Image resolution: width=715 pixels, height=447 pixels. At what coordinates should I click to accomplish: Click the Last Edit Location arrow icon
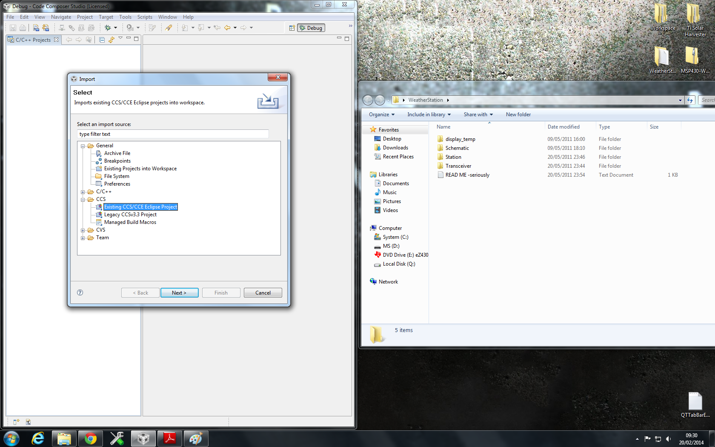click(x=217, y=28)
